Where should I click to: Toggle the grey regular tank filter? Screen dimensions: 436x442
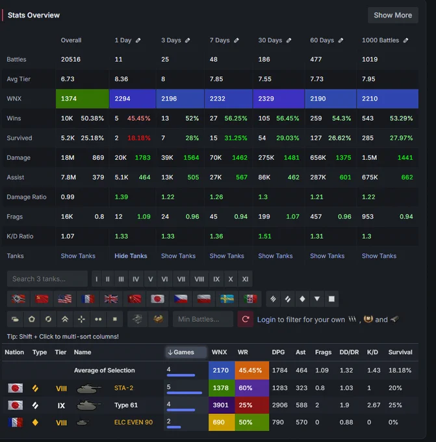point(138,319)
